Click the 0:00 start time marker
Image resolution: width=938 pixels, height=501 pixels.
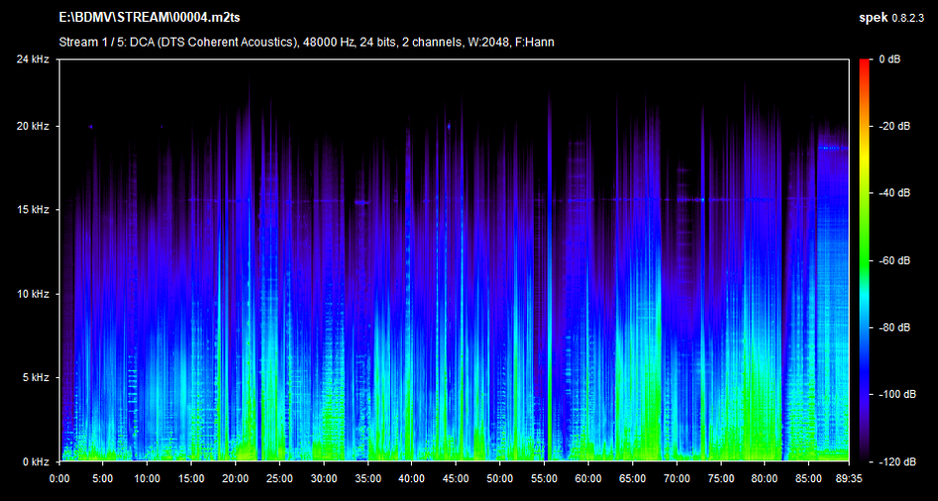click(60, 477)
